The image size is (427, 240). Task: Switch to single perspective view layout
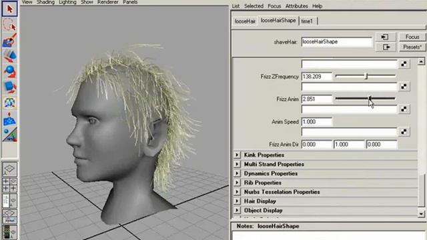pyautogui.click(x=9, y=169)
